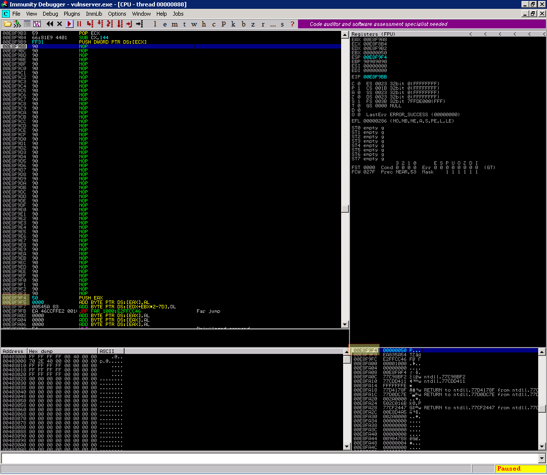Click the Trace over icon
547x475 pixels.
pyautogui.click(x=120, y=24)
